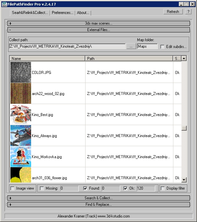The width and height of the screenshot is (197, 222).
Task: Expand the Search & Collect rollout
Action: click(99, 198)
